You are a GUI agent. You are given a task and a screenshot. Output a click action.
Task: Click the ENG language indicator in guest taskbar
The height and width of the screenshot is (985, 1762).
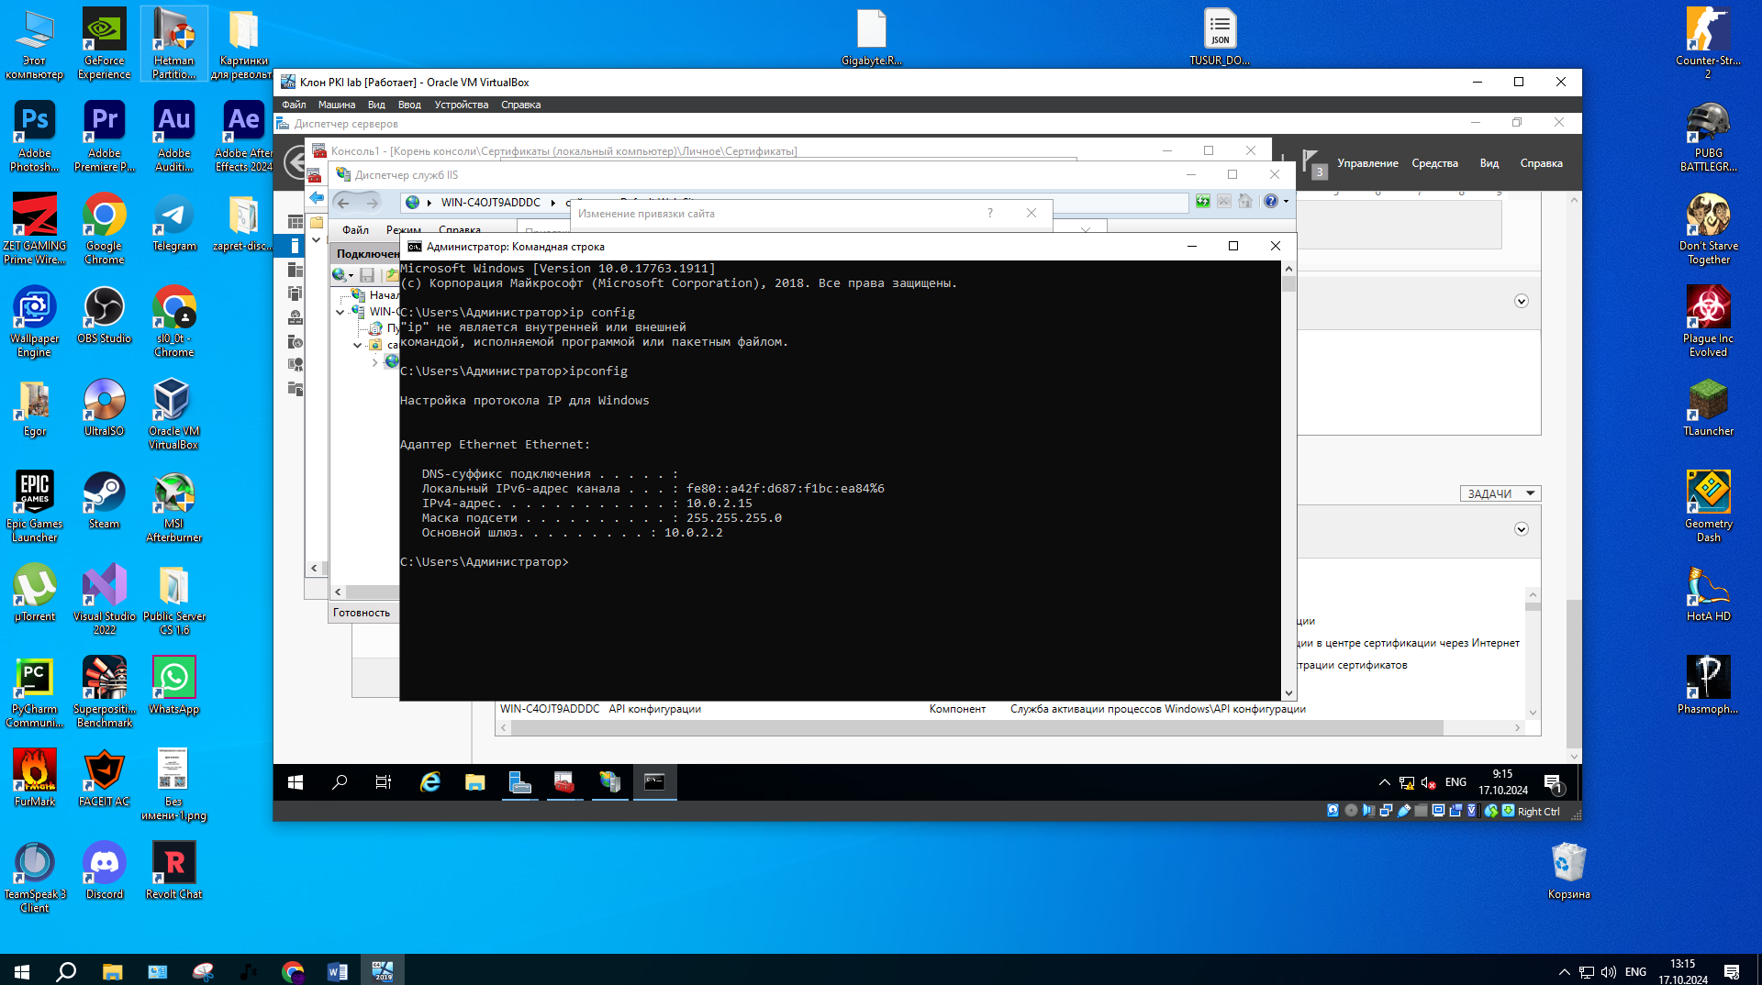tap(1455, 782)
